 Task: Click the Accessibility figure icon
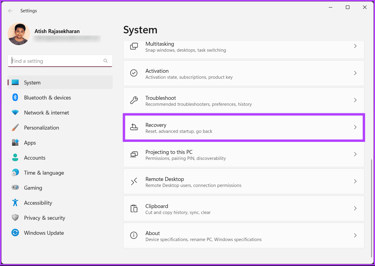coord(15,203)
